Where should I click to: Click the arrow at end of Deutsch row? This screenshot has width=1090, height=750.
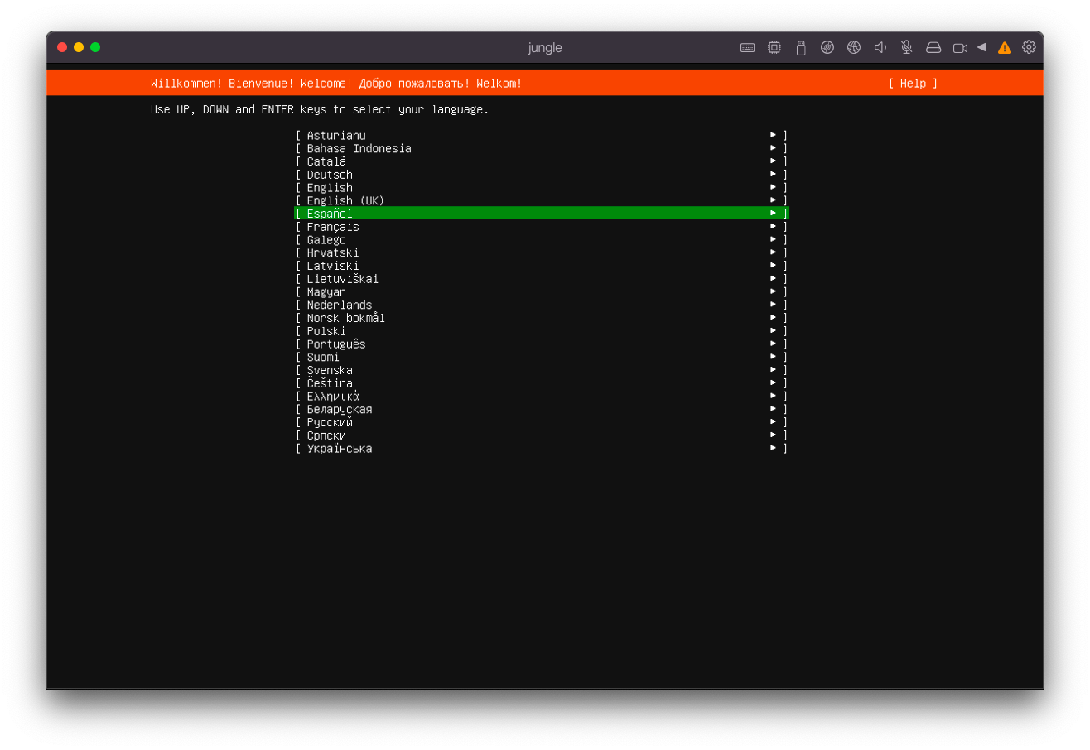coord(773,174)
